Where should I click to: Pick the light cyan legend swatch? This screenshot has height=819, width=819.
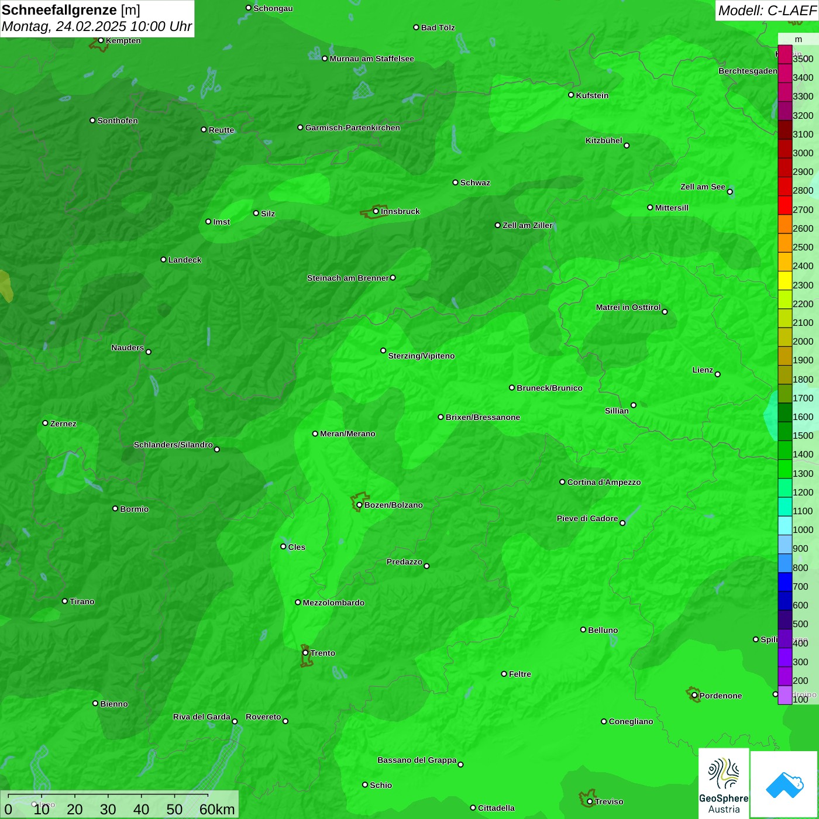tap(785, 525)
